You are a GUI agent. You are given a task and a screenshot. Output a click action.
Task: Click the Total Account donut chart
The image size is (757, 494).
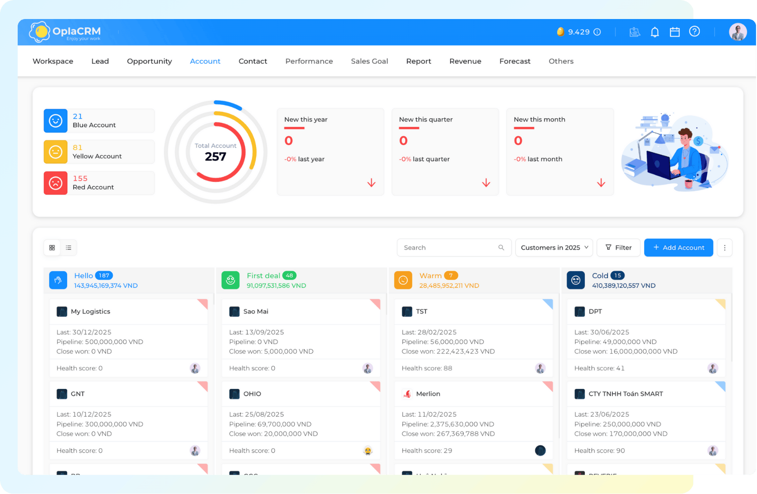215,152
